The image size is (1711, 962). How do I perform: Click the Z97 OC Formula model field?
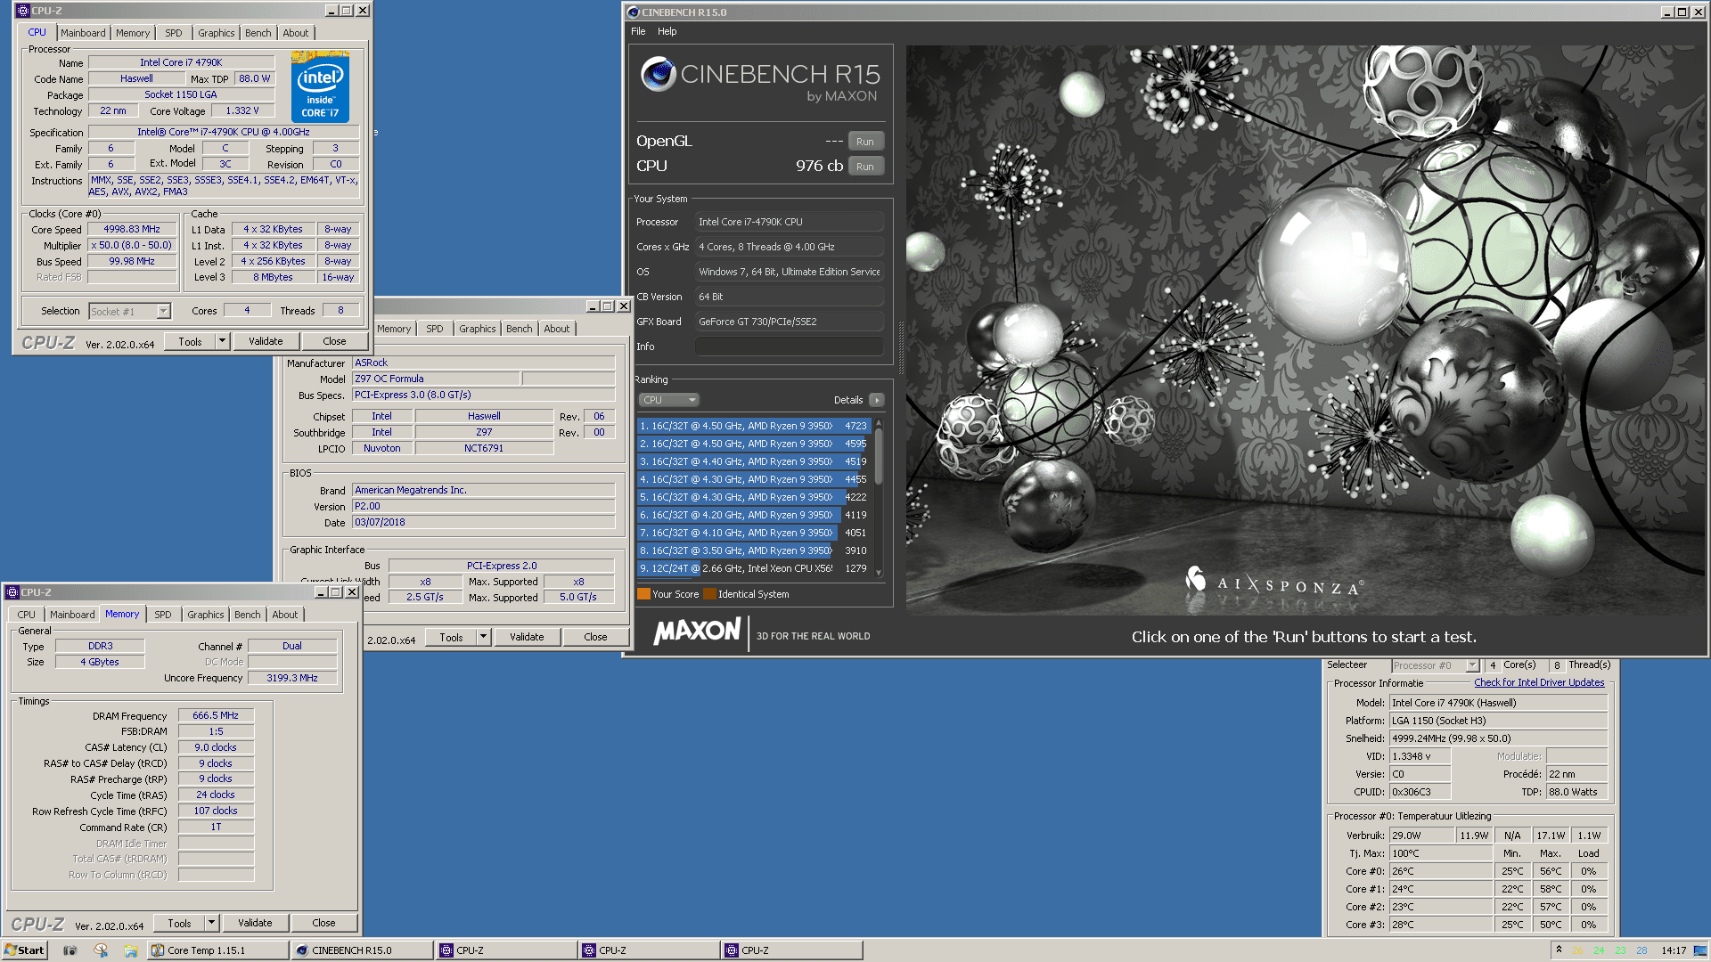click(x=436, y=379)
